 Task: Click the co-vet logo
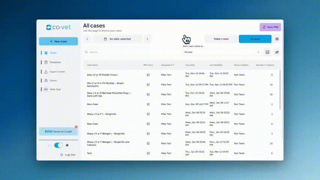[58, 27]
